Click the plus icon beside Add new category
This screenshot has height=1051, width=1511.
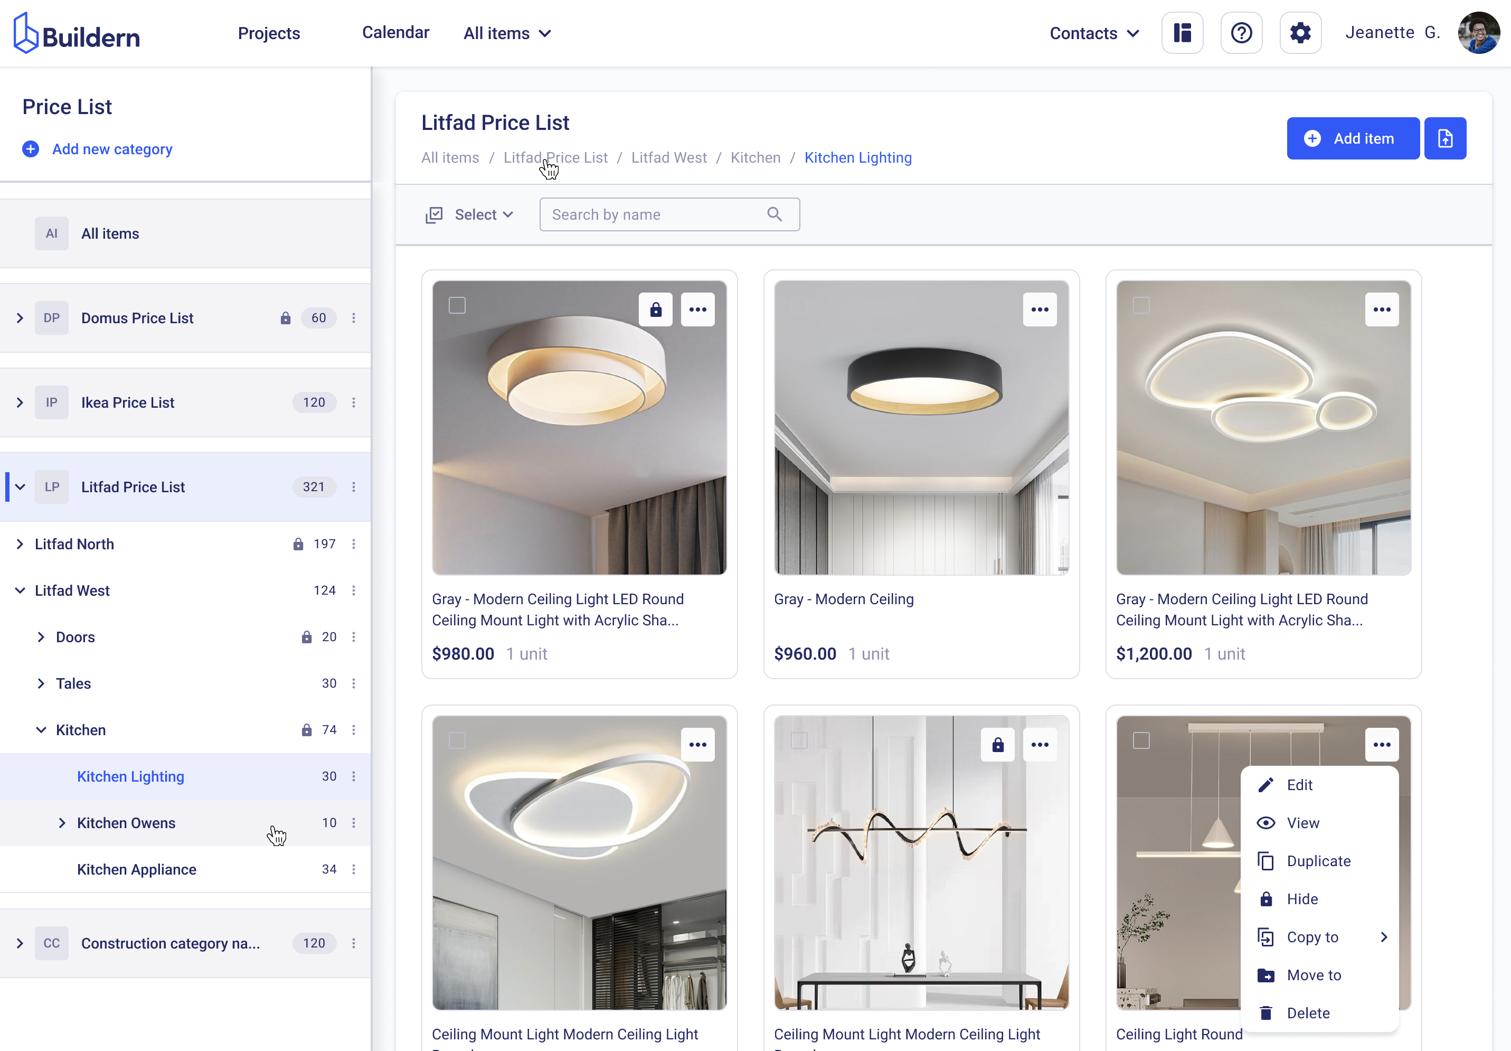(30, 149)
